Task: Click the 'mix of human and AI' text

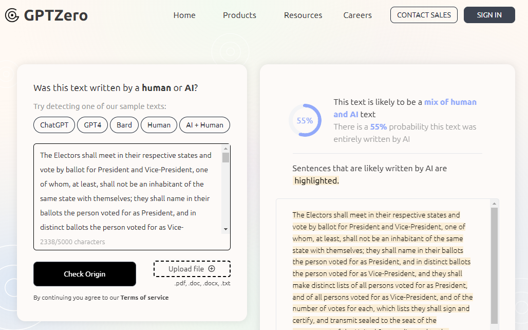Action: pyautogui.click(x=405, y=108)
